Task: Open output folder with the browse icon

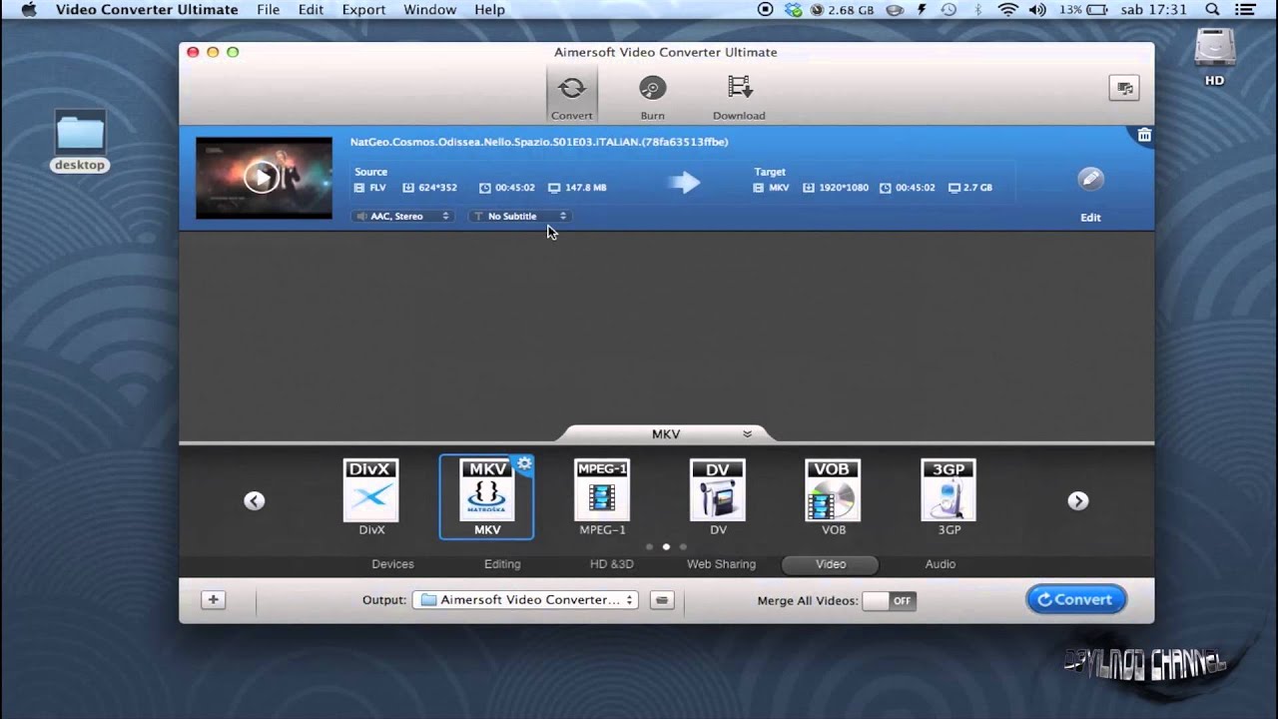Action: coord(662,600)
